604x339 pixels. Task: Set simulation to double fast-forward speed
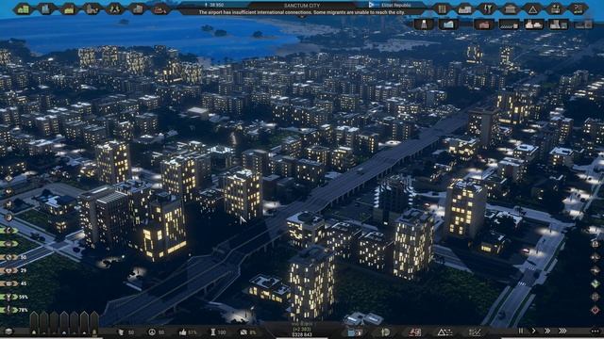click(547, 331)
